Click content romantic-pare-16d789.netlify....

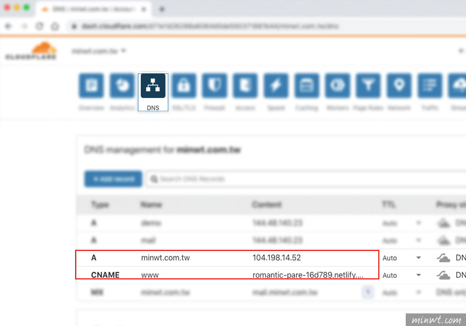coord(308,275)
